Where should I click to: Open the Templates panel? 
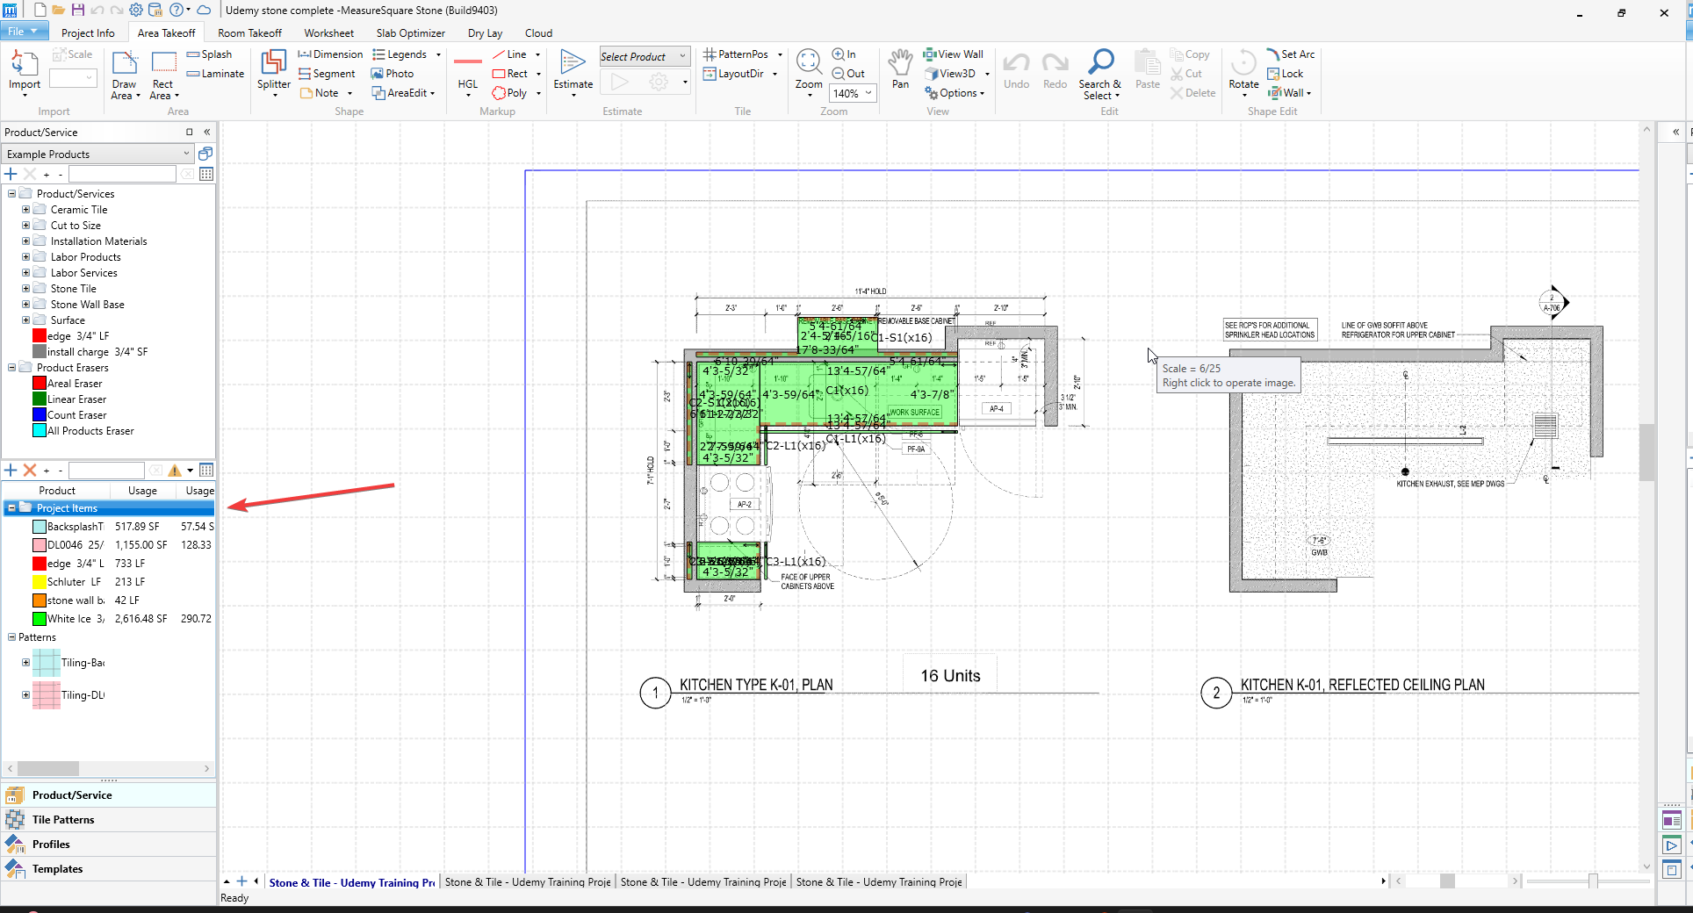[x=109, y=869]
